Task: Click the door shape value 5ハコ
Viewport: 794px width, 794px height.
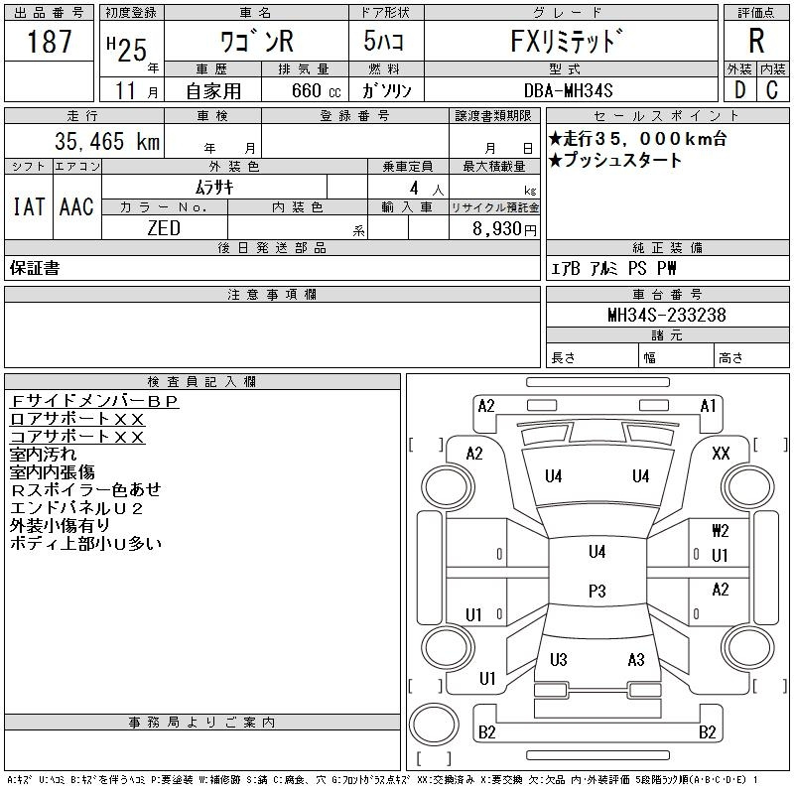Action: click(x=383, y=41)
